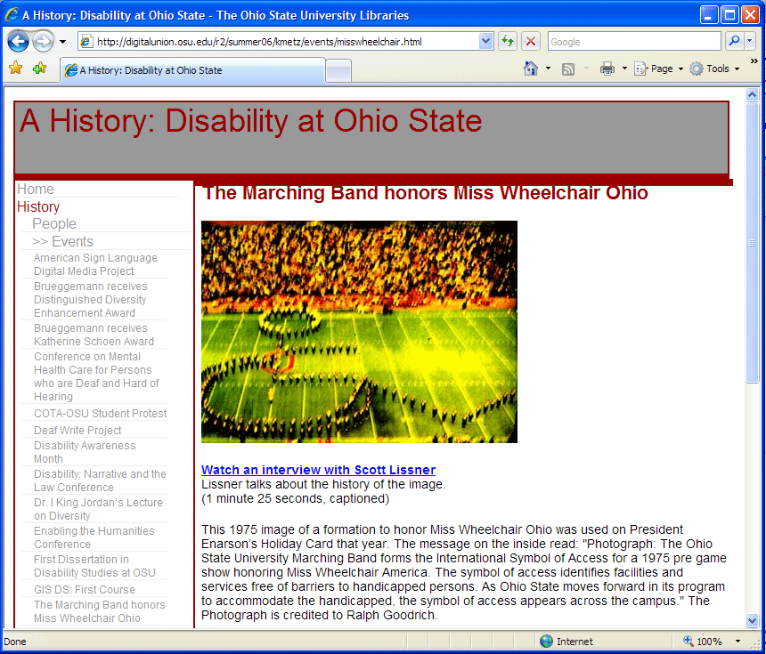
Task: Click the 100% zoom level button
Action: [x=704, y=641]
